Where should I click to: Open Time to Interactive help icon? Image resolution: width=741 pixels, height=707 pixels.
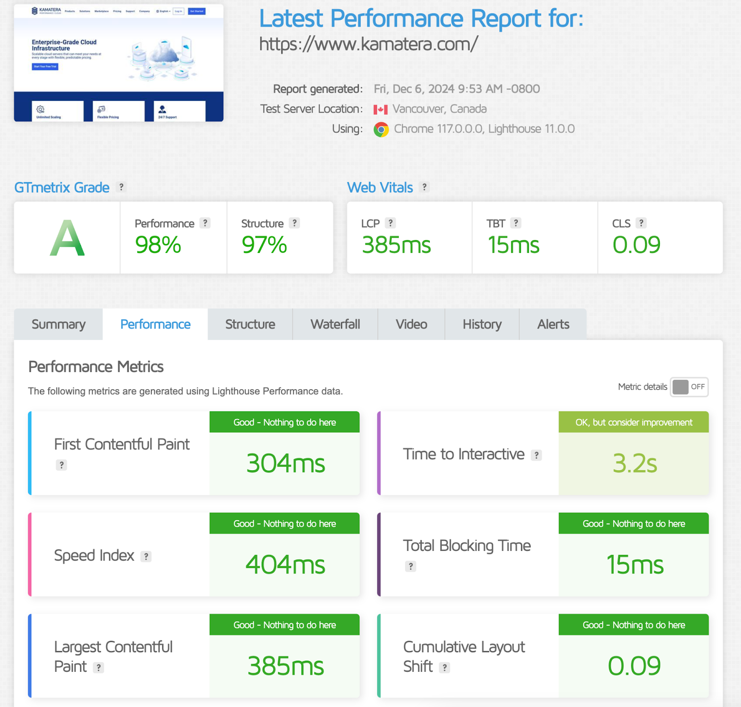pyautogui.click(x=536, y=455)
